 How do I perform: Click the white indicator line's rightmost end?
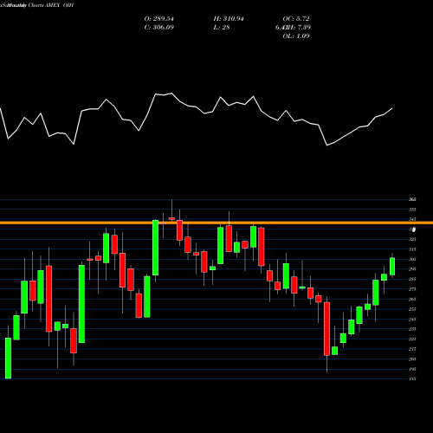click(x=392, y=108)
